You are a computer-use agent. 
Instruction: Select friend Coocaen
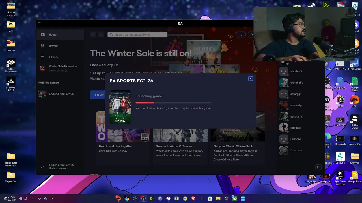click(x=300, y=150)
